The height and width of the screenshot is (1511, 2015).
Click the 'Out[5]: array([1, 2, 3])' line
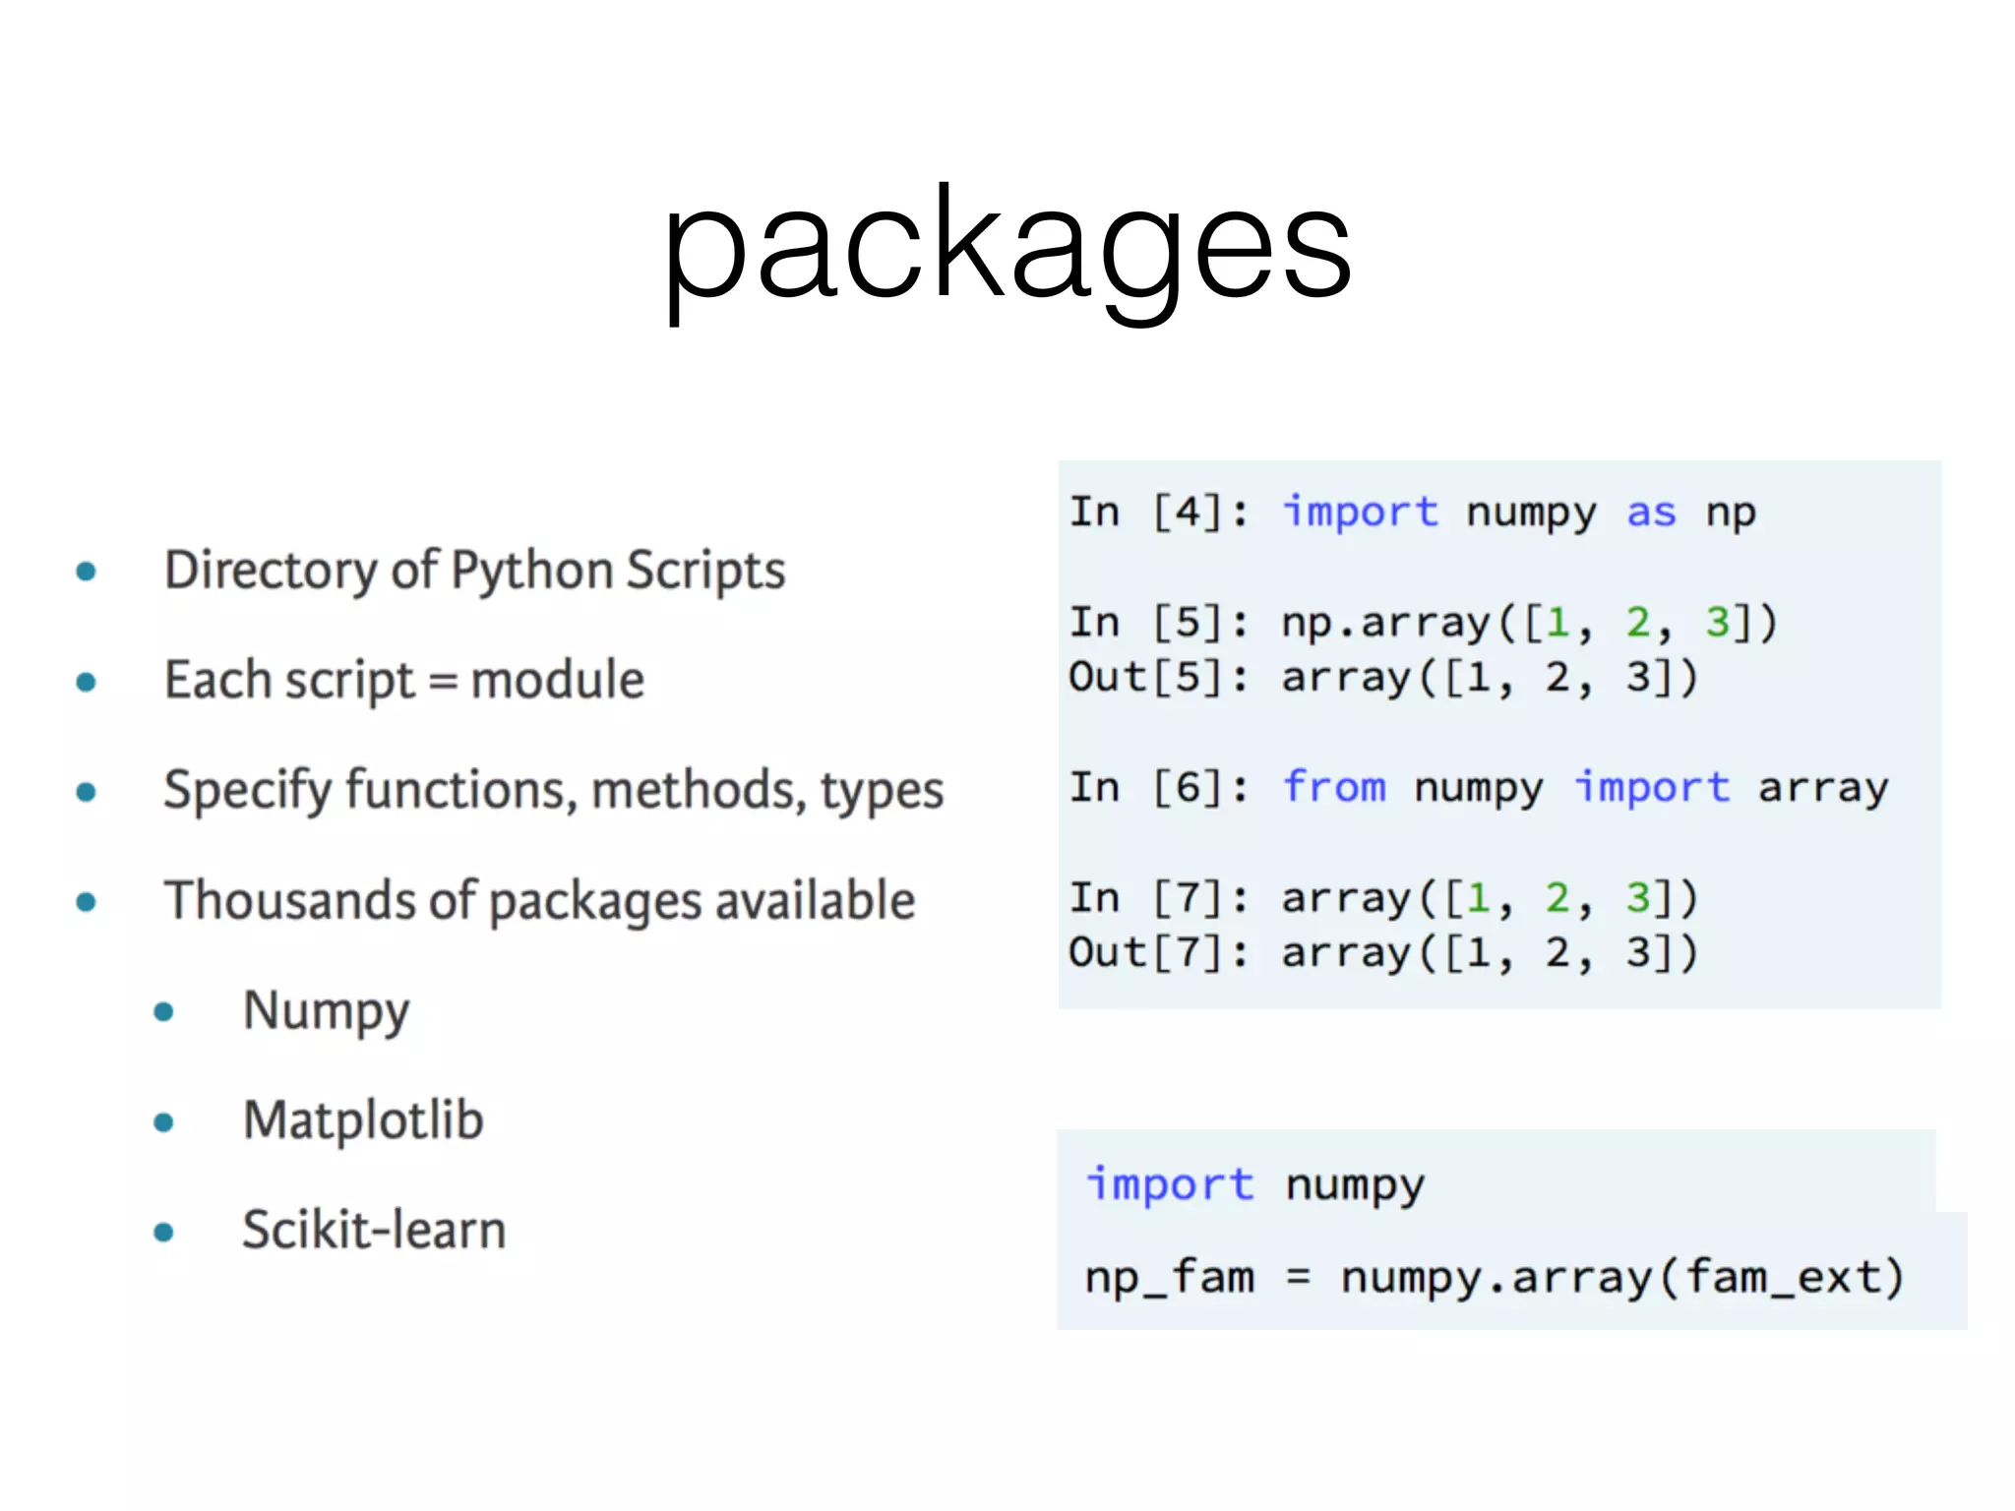(1384, 678)
